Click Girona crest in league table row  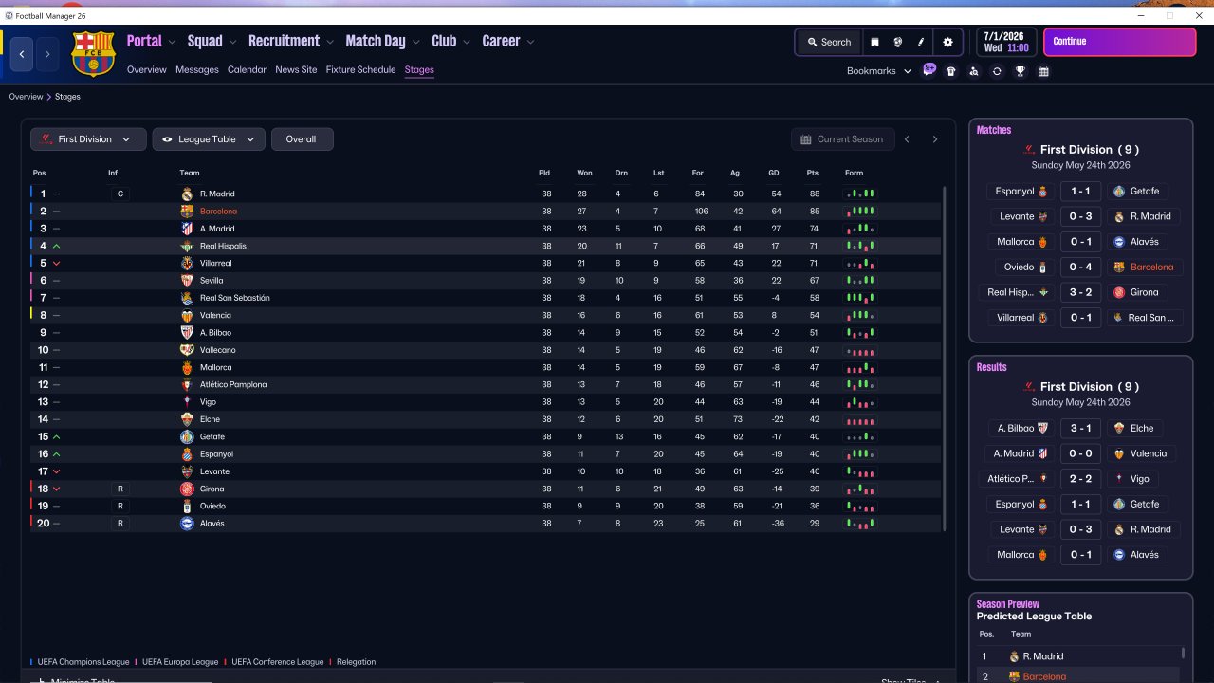click(187, 489)
